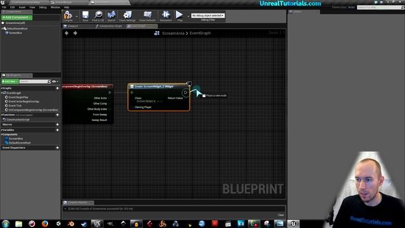Viewport: 405px width, 228px height.
Task: Collapse the Variables section
Action: click(x=1, y=130)
